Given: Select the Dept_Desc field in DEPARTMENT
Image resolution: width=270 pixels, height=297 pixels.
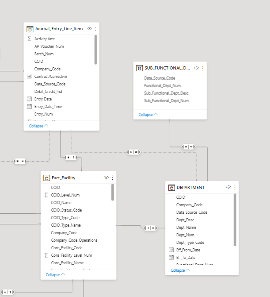Looking at the screenshot, I should pyautogui.click(x=185, y=220).
